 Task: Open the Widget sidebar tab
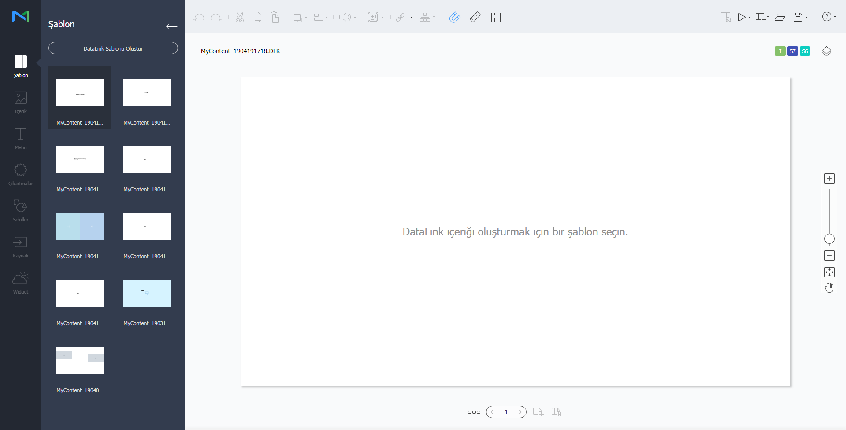pos(21,283)
